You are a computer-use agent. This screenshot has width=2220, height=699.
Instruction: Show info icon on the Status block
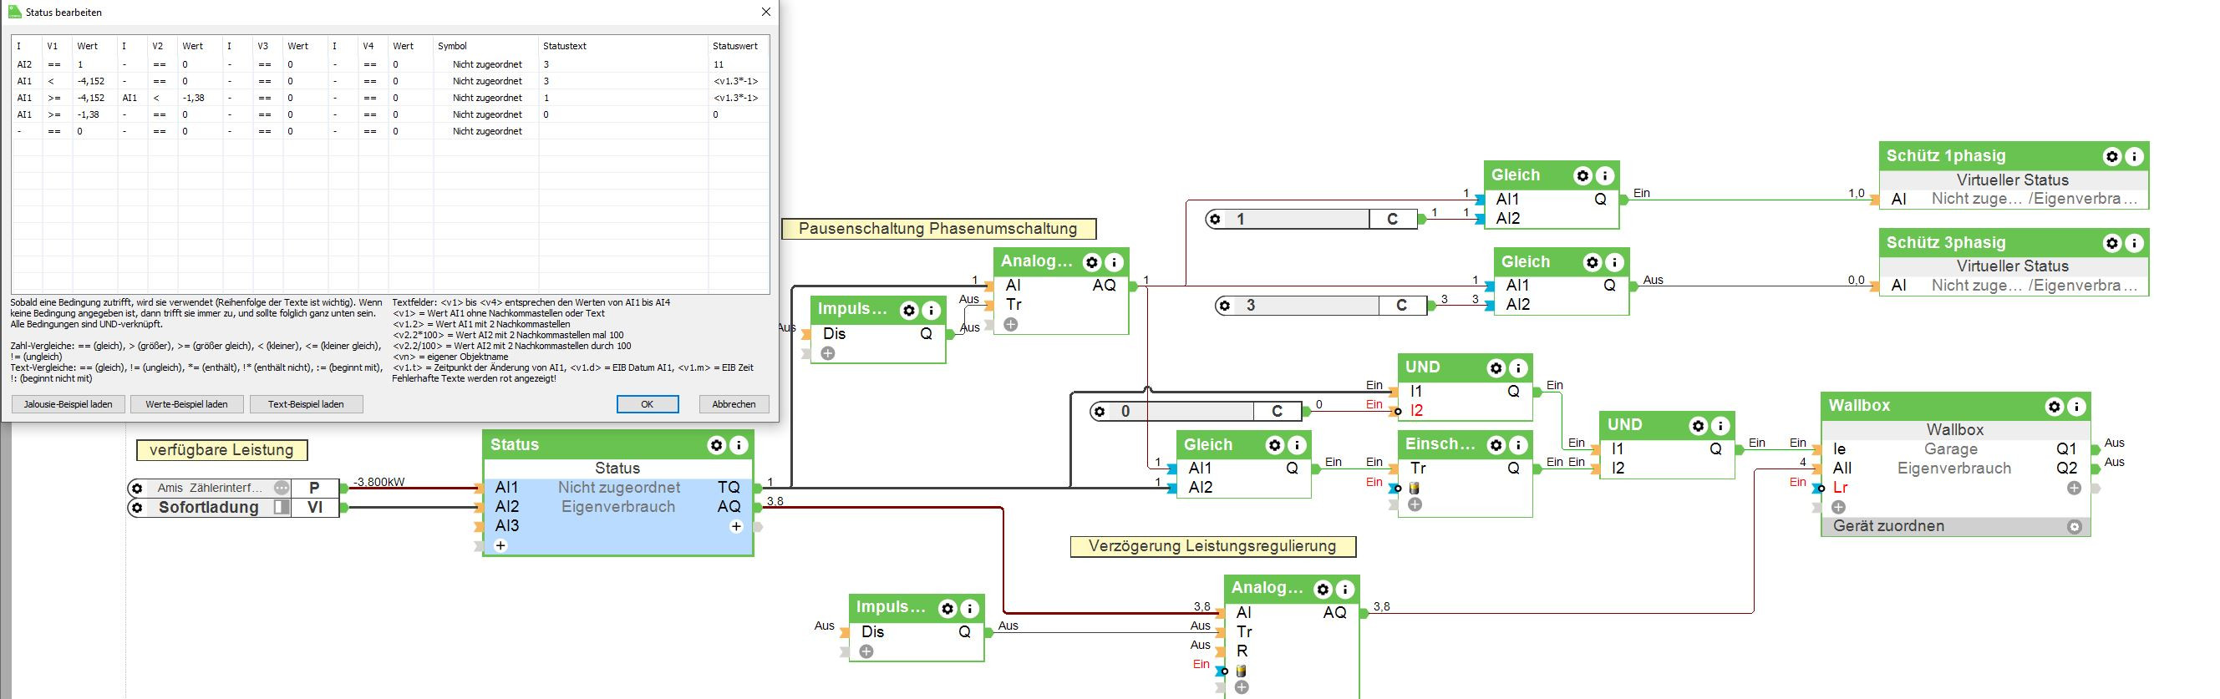tap(739, 445)
